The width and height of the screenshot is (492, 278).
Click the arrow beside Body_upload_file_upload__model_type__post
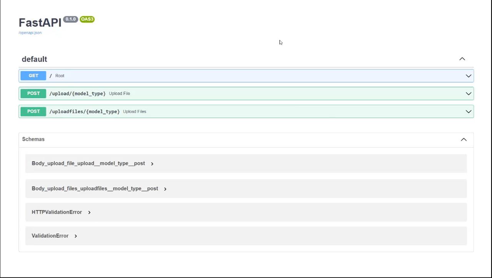tap(152, 164)
